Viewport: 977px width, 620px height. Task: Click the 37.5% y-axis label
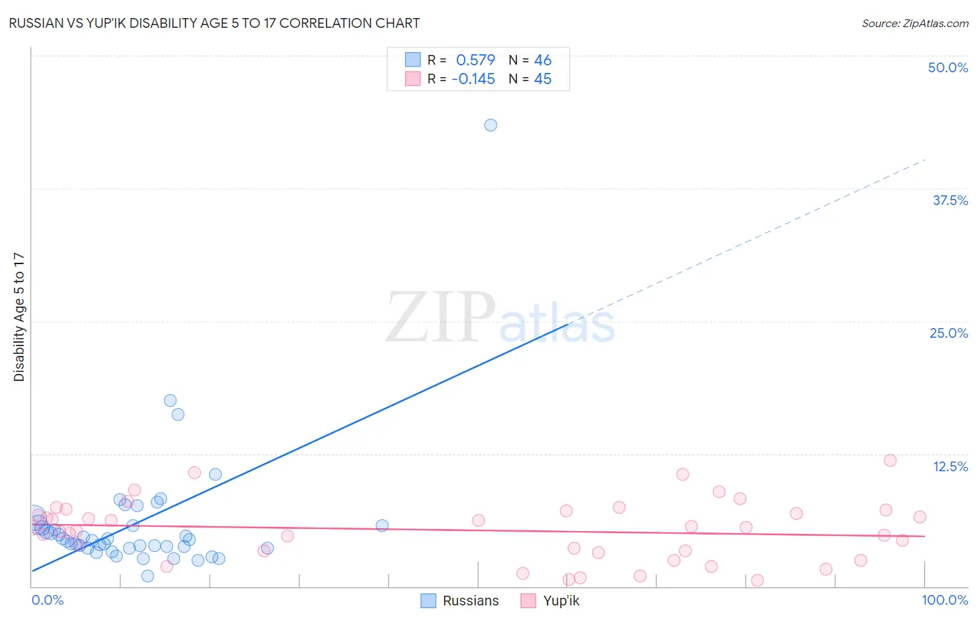[950, 200]
